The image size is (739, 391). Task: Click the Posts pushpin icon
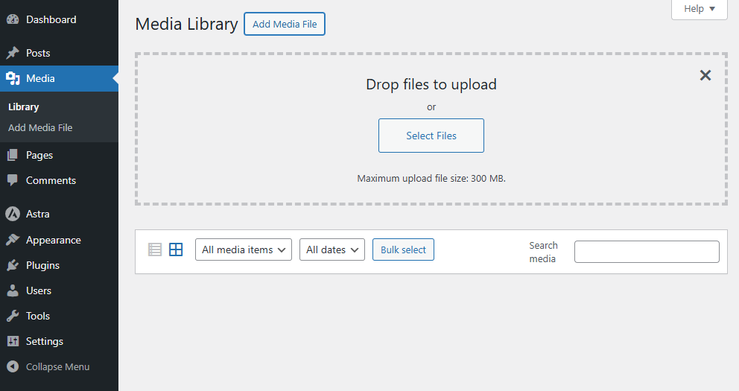tap(13, 53)
